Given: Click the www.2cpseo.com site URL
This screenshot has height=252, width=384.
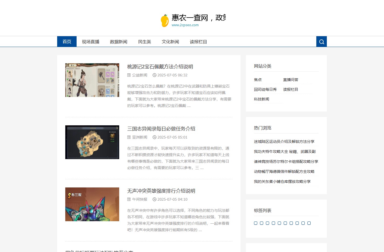Looking at the screenshot, I should pyautogui.click(x=185, y=25).
